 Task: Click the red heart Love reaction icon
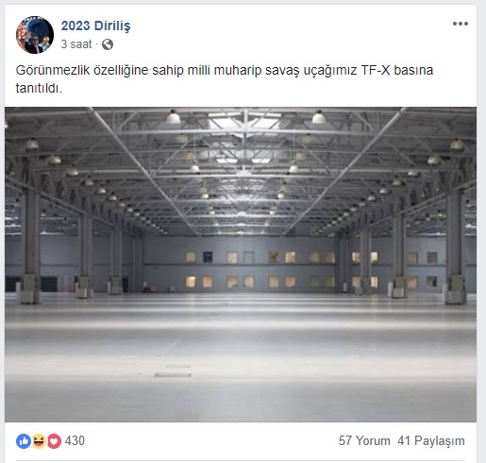54,441
